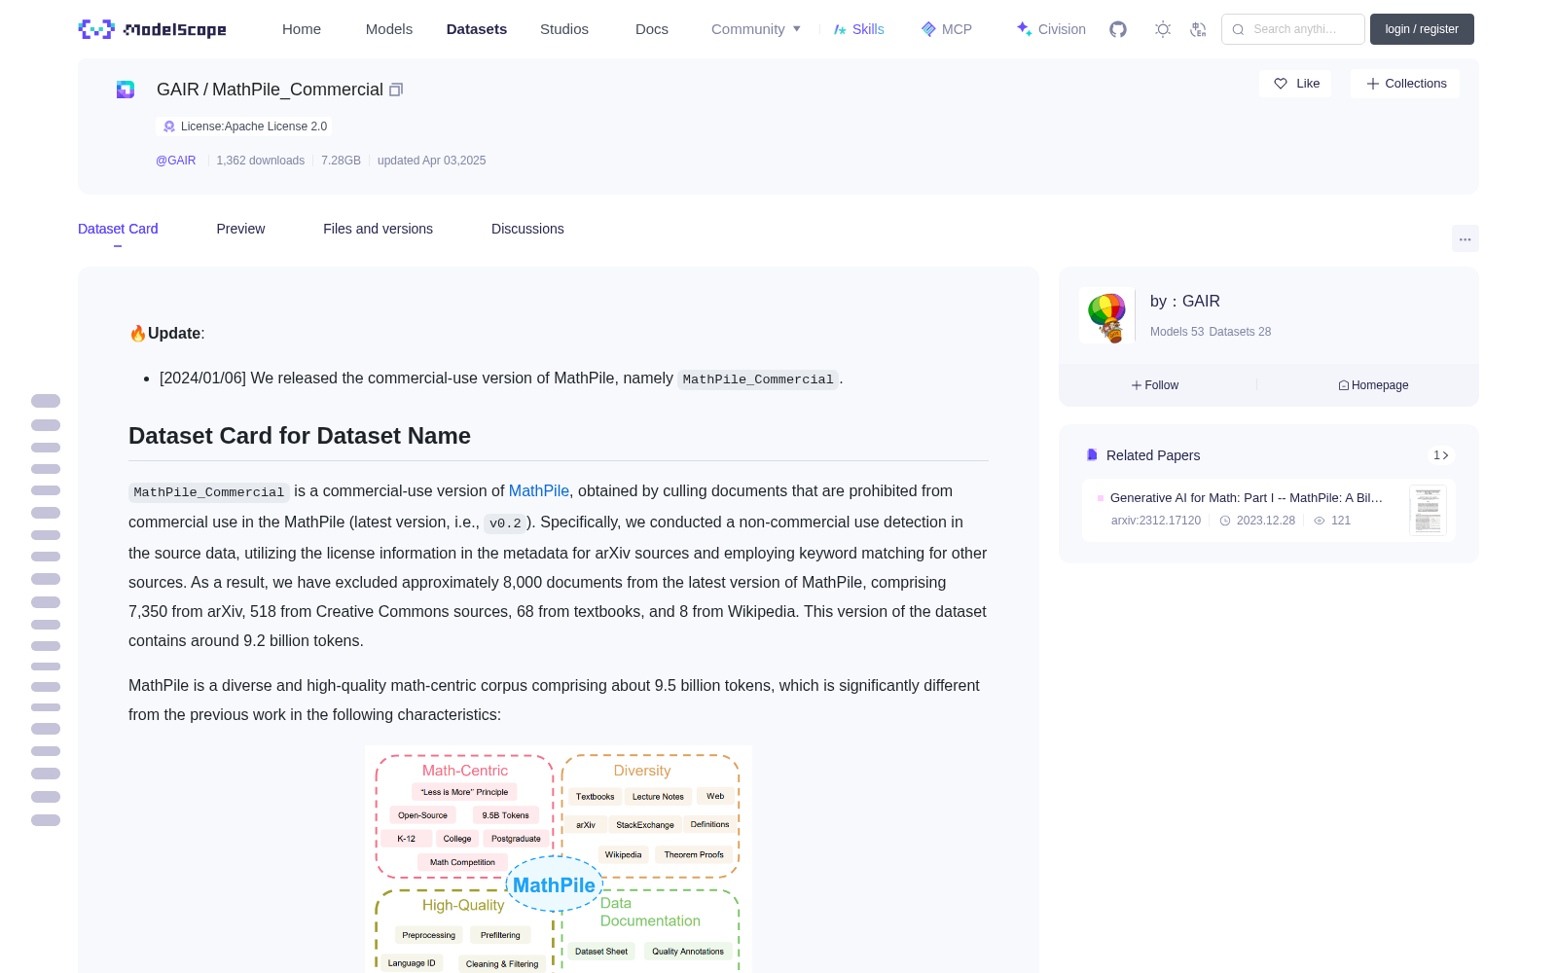This screenshot has width=1557, height=973.
Task: Click the @GAIR owner link
Action: [x=176, y=161]
